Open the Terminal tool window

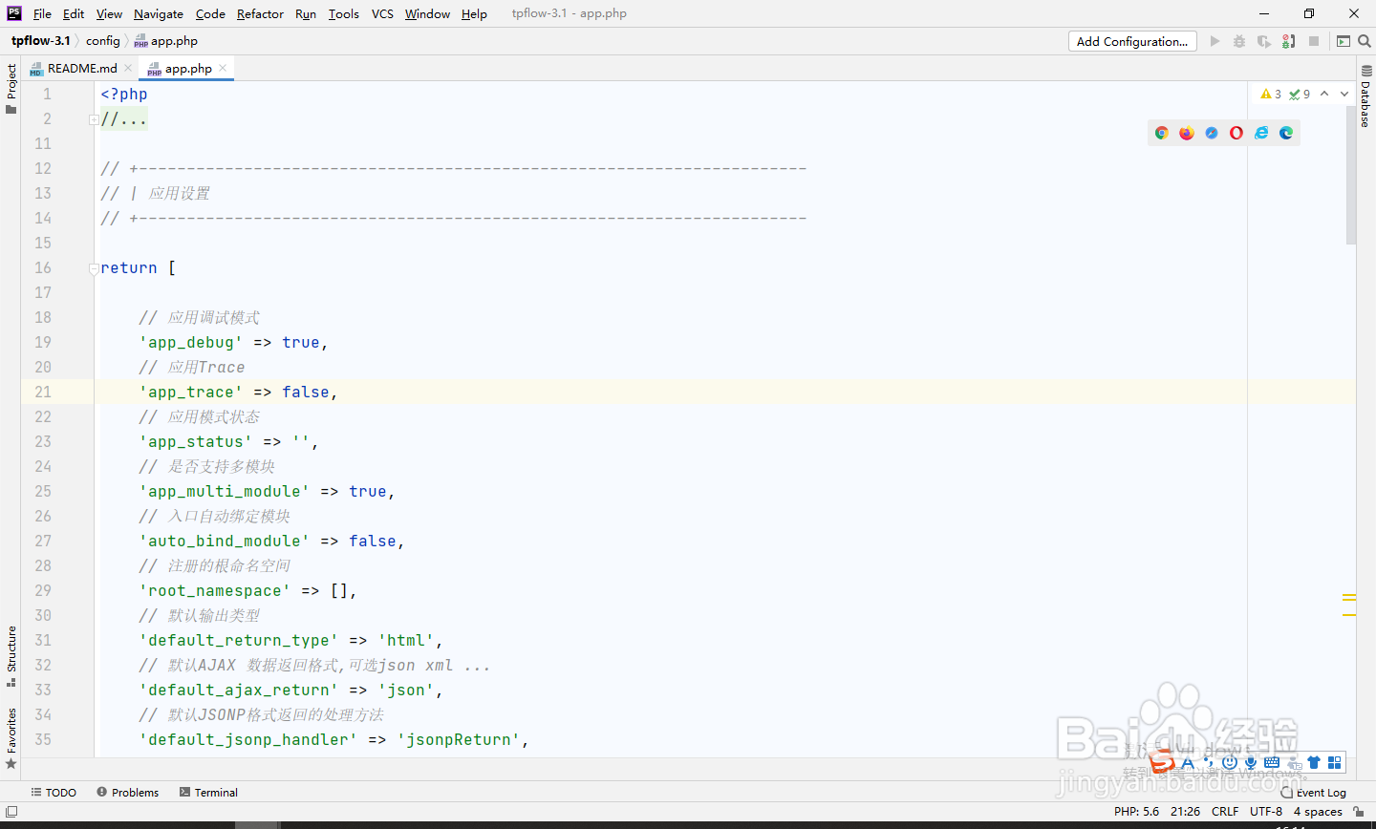209,793
